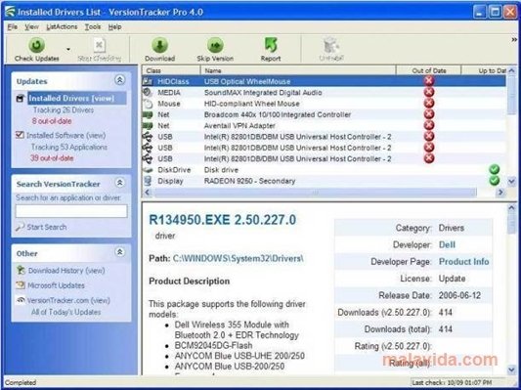The width and height of the screenshot is (521, 390).
Task: Open the File menu
Action: [x=13, y=27]
